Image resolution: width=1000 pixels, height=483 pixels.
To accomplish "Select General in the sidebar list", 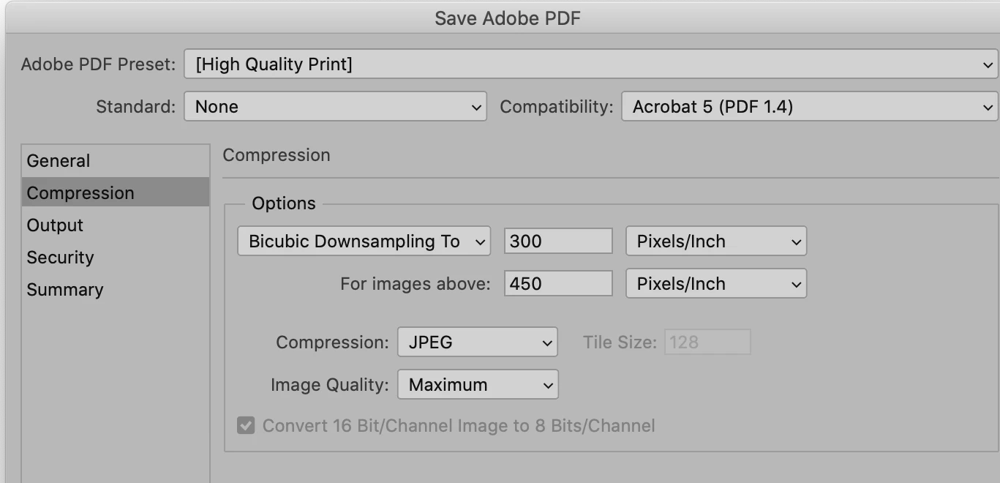I will [x=59, y=161].
